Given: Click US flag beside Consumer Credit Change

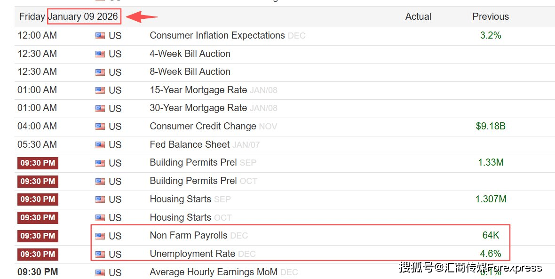Looking at the screenshot, I should [x=100, y=127].
